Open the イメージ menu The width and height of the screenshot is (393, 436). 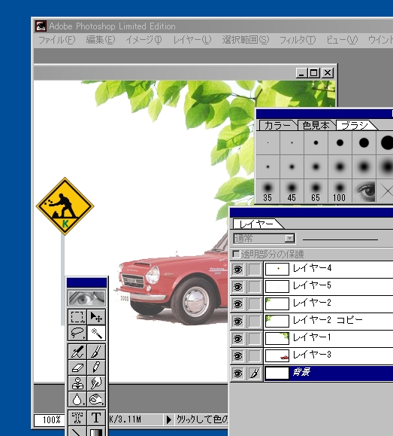[x=144, y=40]
